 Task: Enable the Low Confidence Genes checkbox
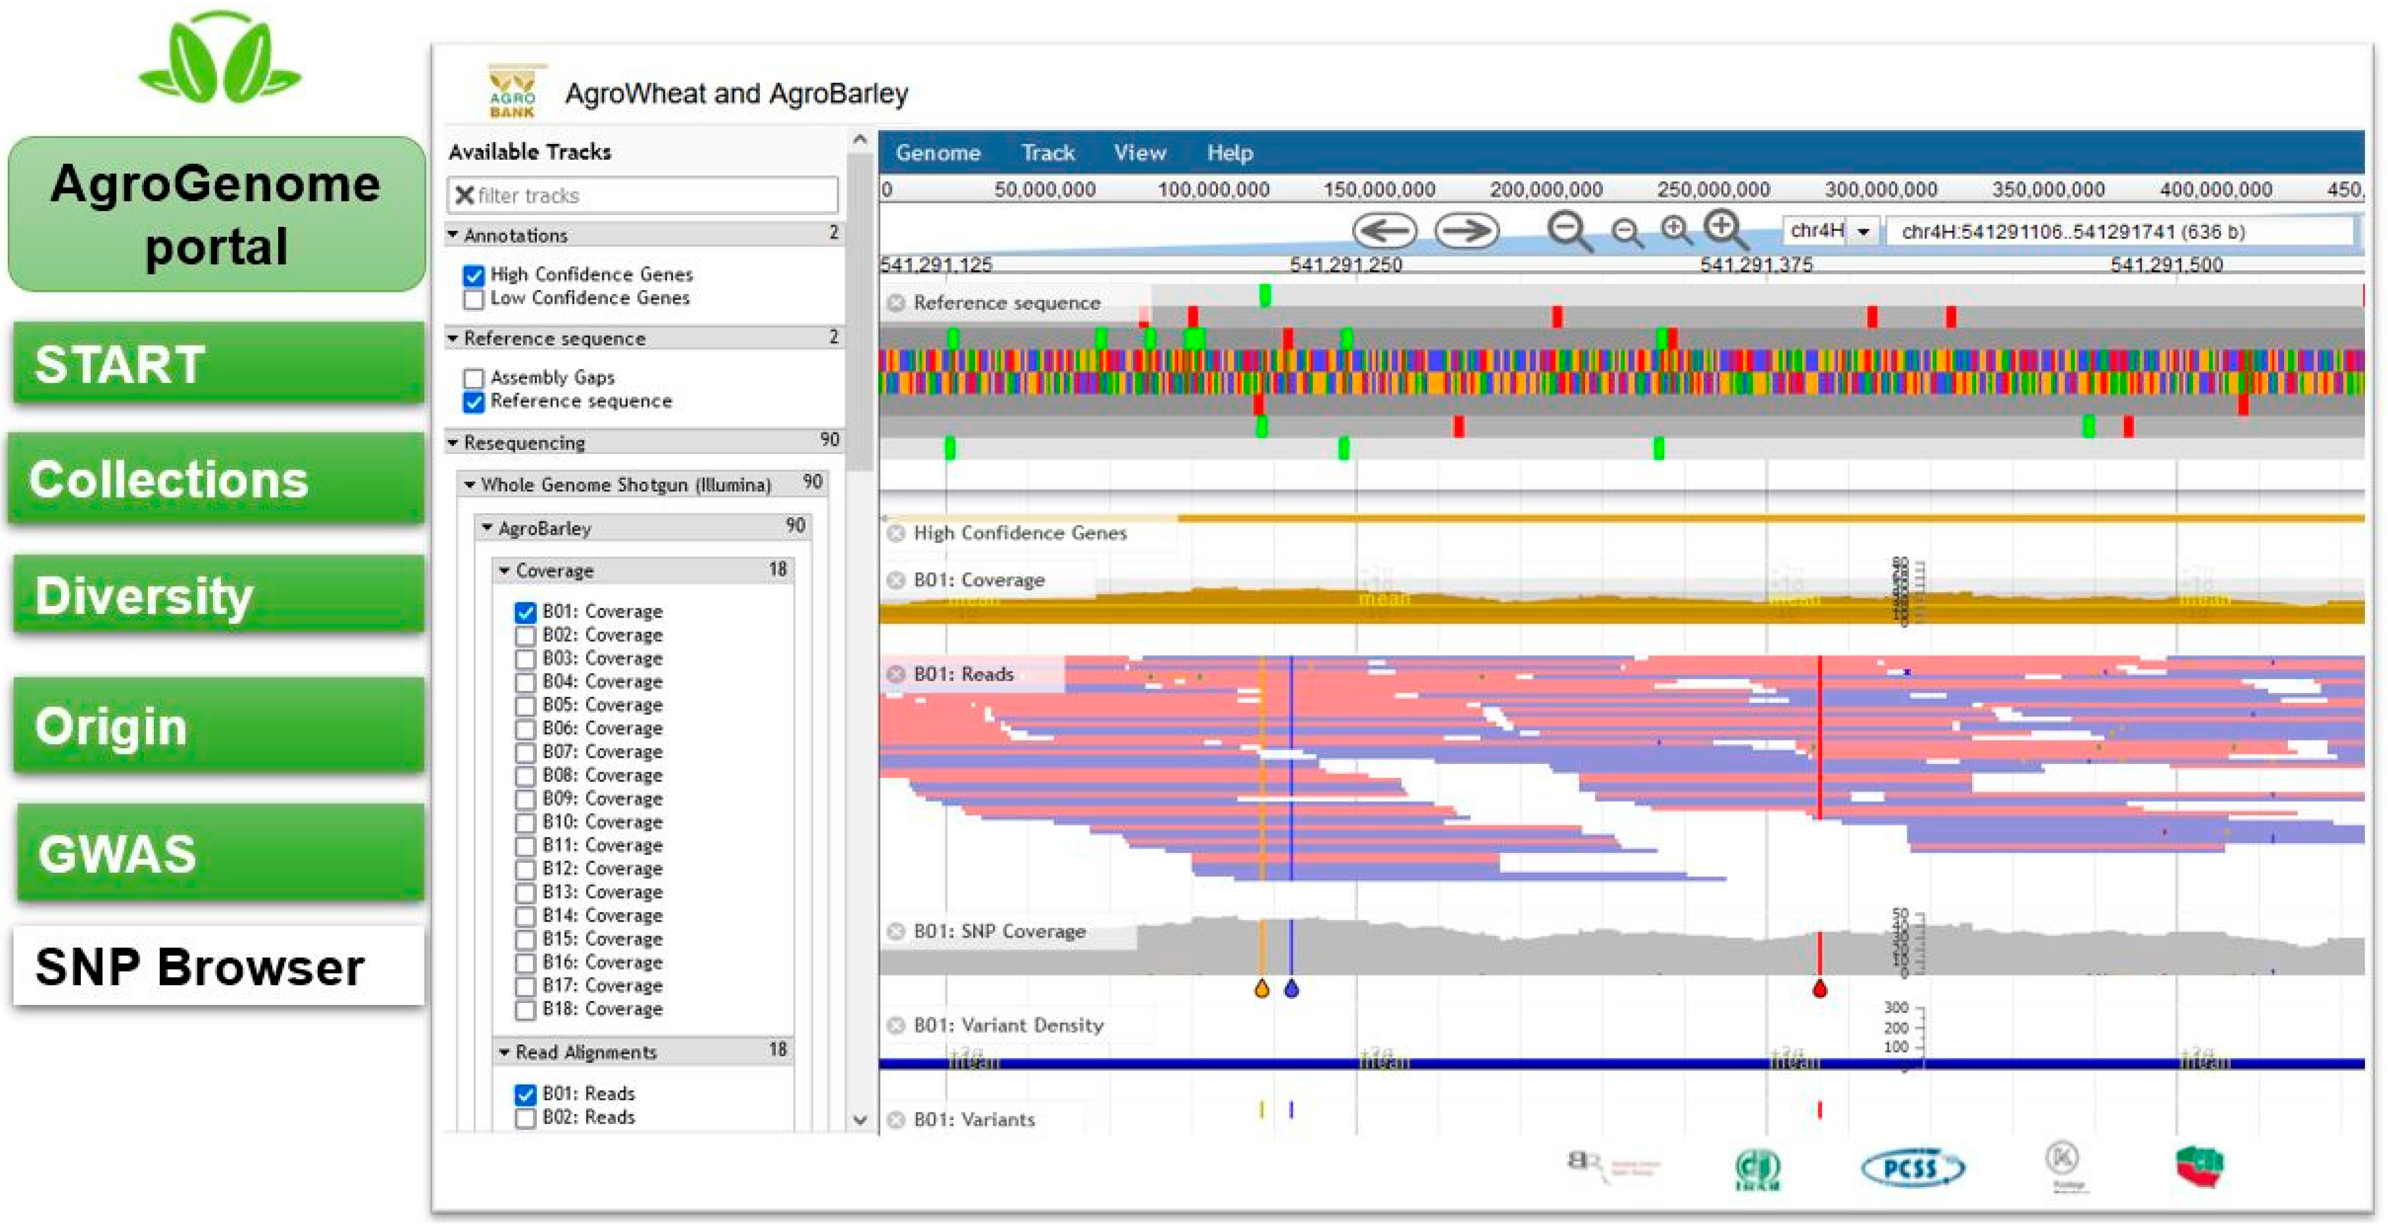[474, 298]
